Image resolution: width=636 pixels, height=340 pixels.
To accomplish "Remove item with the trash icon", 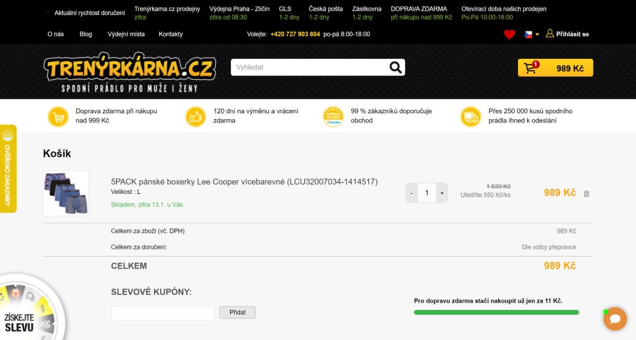I will (x=587, y=194).
